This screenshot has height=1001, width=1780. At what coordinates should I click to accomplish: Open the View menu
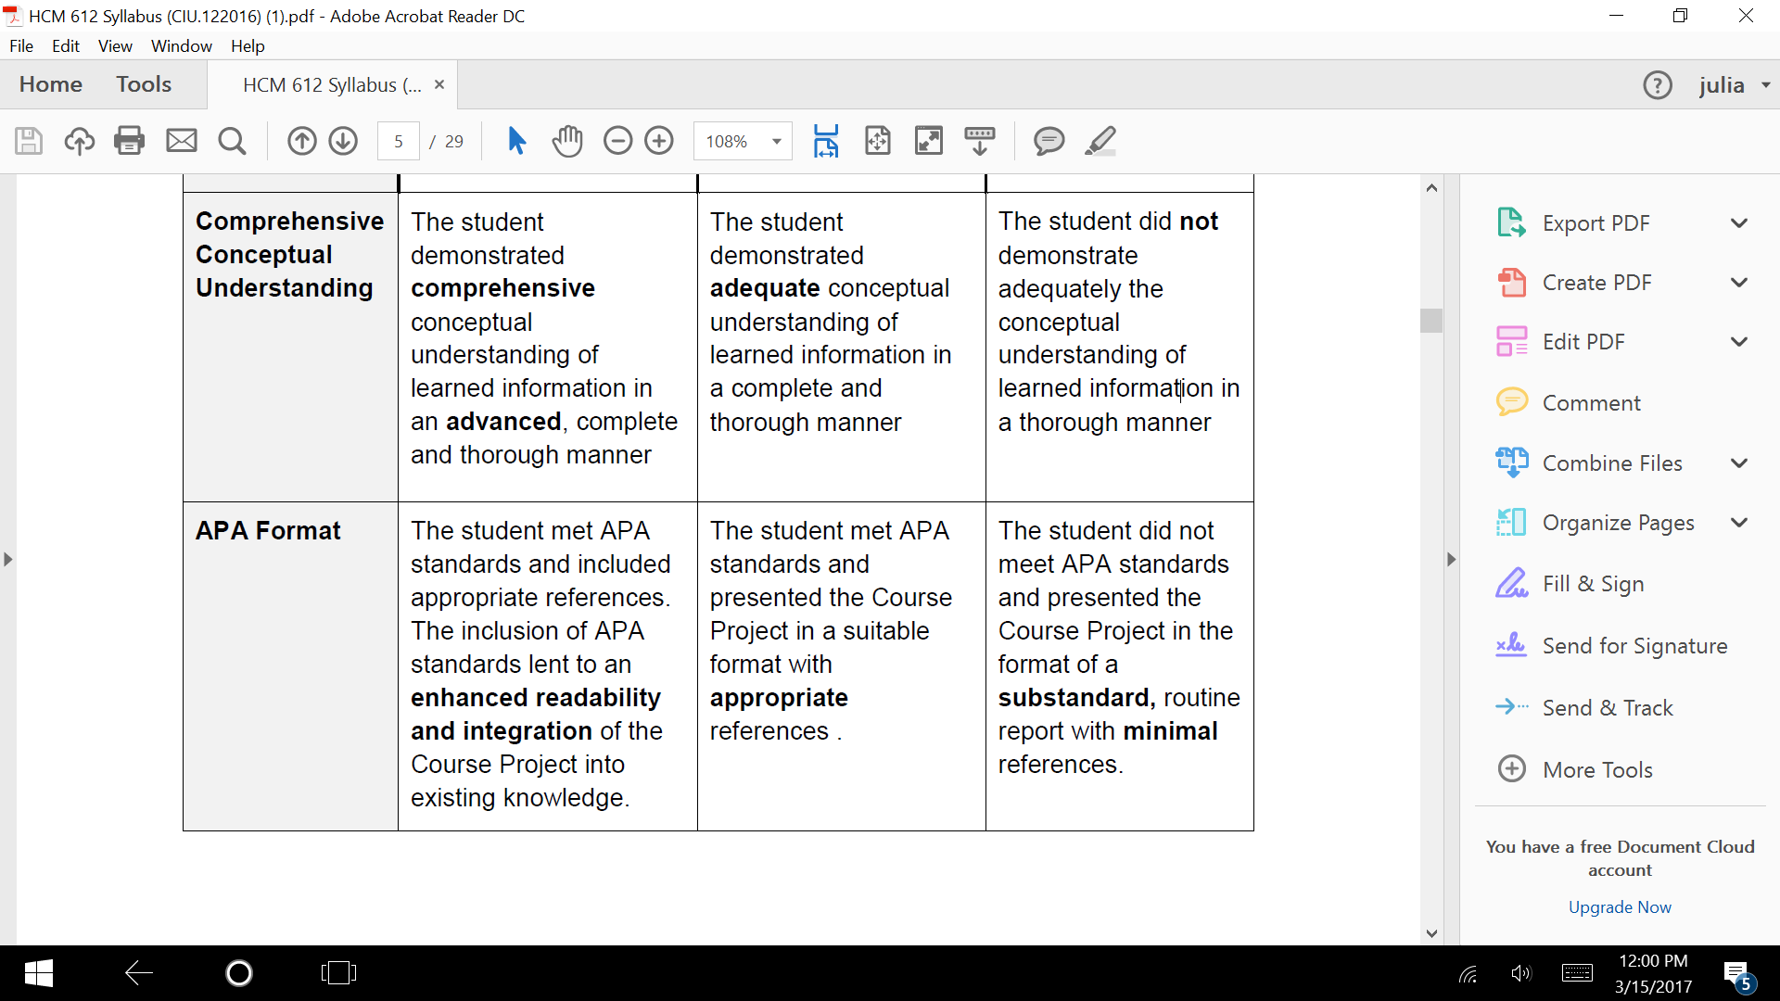[x=114, y=45]
